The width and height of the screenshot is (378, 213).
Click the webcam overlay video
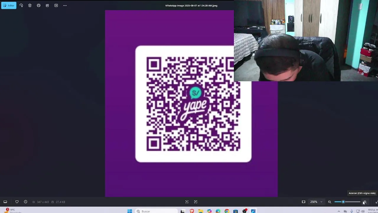pyautogui.click(x=306, y=41)
